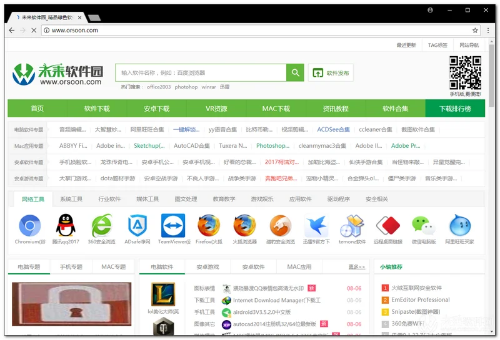This screenshot has width=500, height=340.
Task: Click the site info icon in address bar
Action: coord(46,30)
